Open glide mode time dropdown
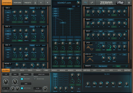Screen dimensions: 133x93 (15, 74)
